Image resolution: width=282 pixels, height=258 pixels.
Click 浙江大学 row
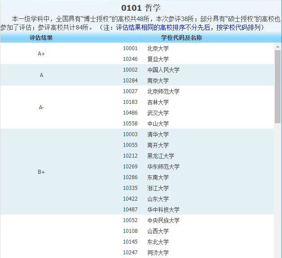pyautogui.click(x=178, y=188)
